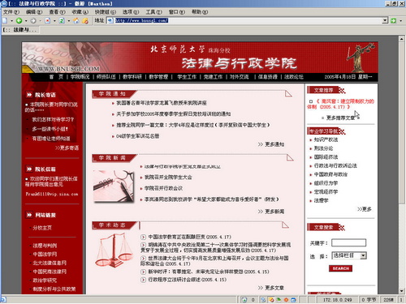The height and width of the screenshot is (304, 406).
Task: Click the Favorites toolbar icon next to Home
Action: tap(85, 20)
